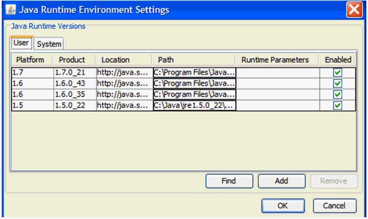Image resolution: width=368 pixels, height=219 pixels.
Task: Uncheck Enabled for the 1.7.0_21 runtime
Action: click(x=338, y=72)
